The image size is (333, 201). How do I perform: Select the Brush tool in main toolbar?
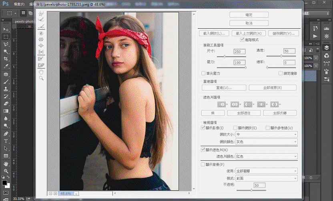[x=6, y=81]
